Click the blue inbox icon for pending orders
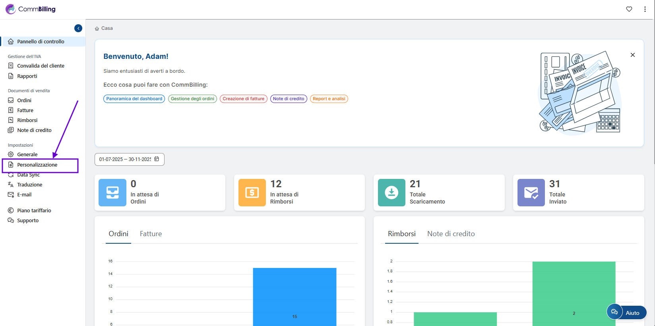This screenshot has height=326, width=655. [112, 192]
